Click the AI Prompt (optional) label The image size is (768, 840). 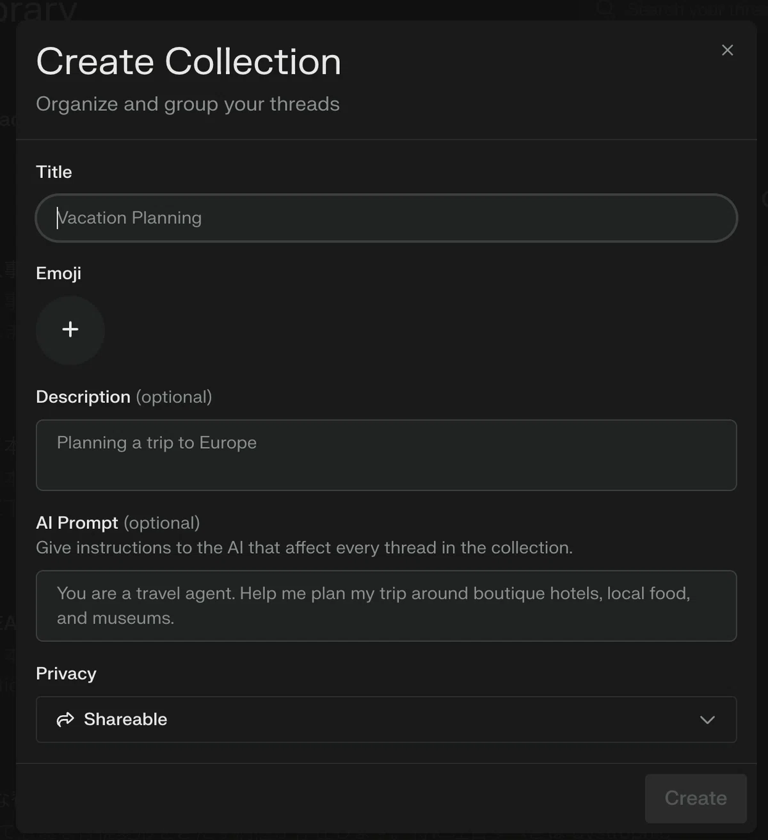click(x=118, y=523)
